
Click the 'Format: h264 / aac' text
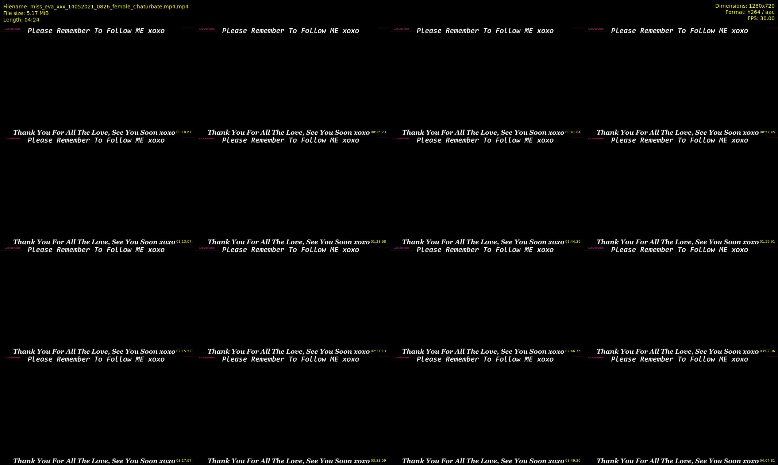(x=750, y=12)
